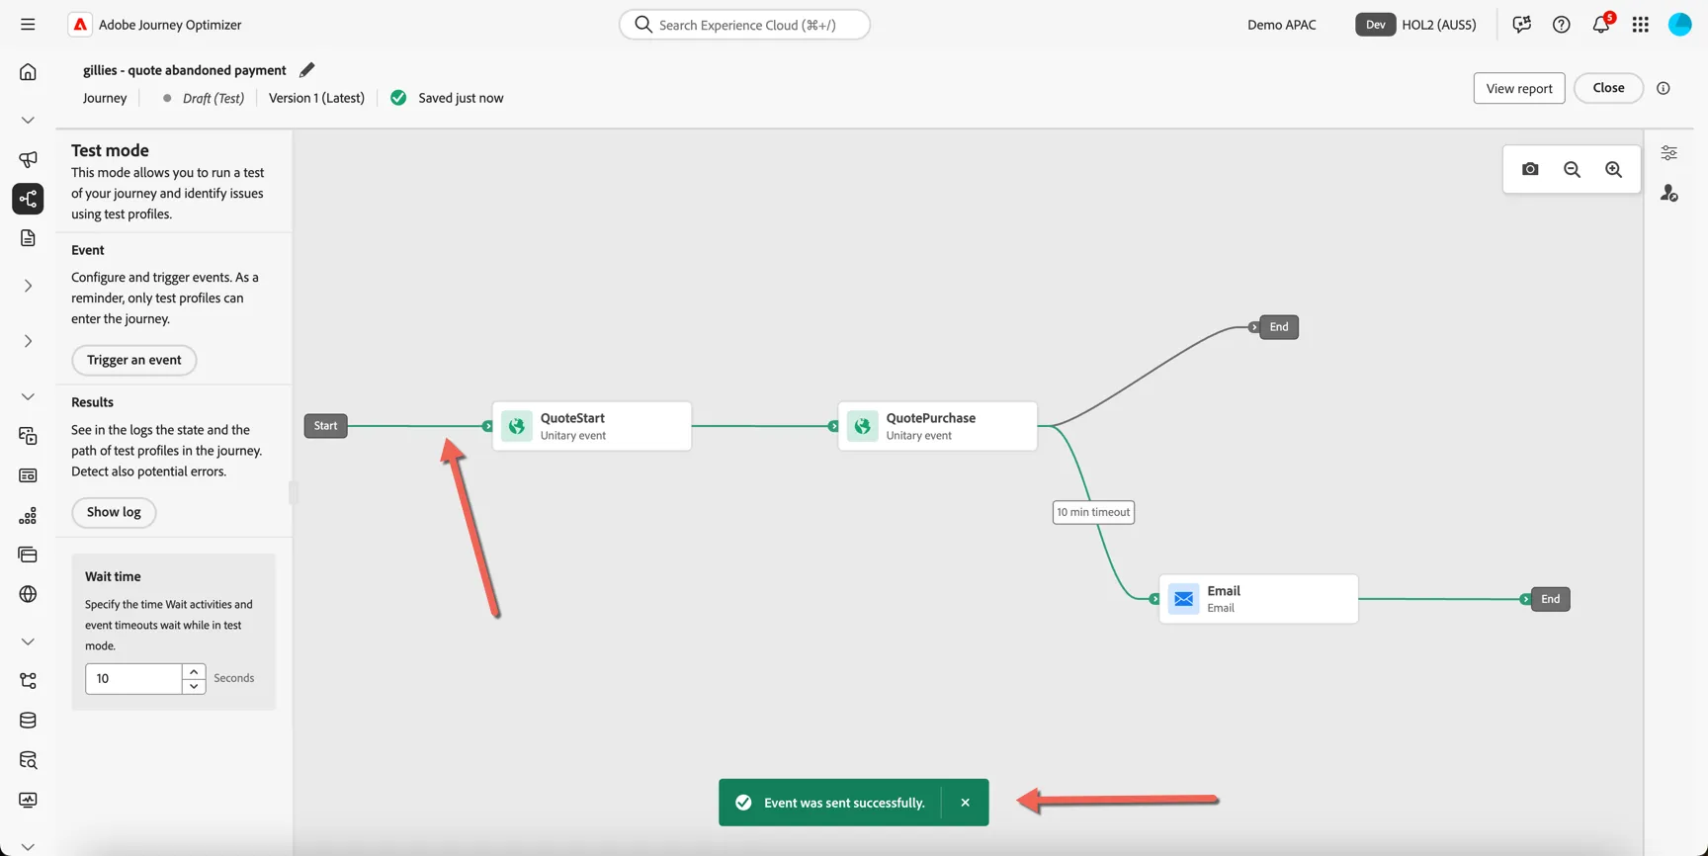Zoom out on the journey canvas

tap(1572, 169)
